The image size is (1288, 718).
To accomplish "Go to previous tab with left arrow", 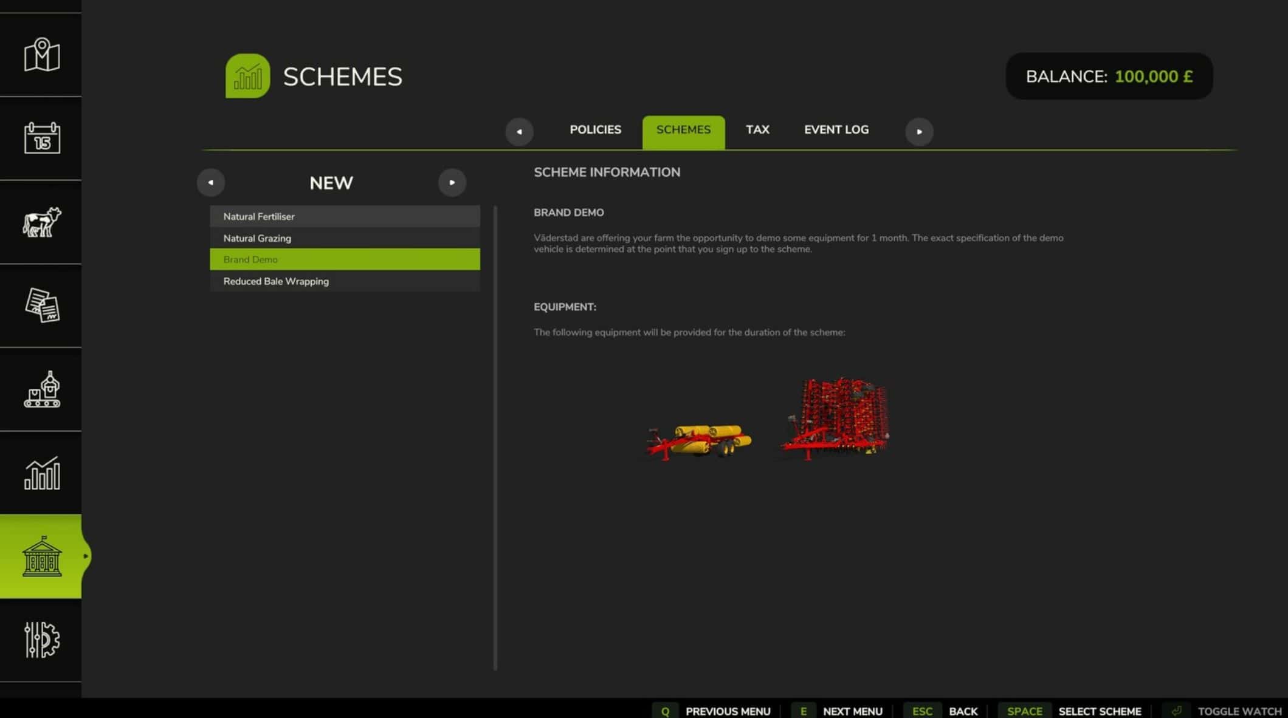I will click(519, 131).
